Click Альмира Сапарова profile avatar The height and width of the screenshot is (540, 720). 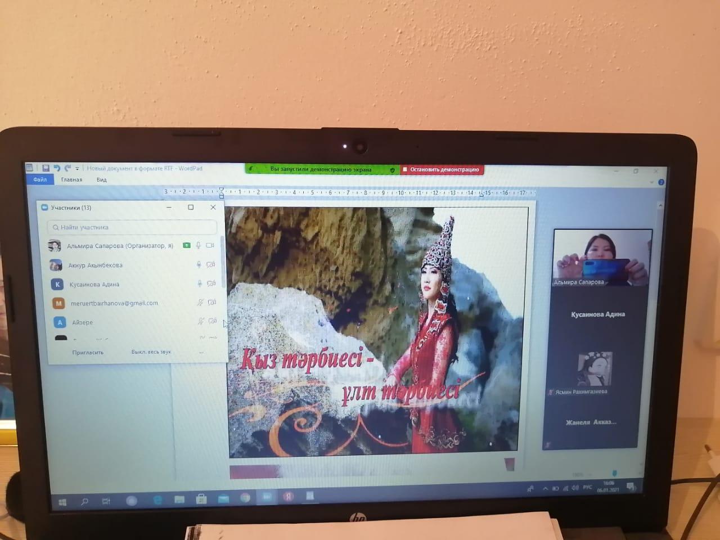click(55, 246)
